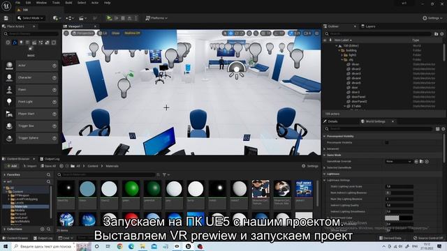Viewport: 447px width, 251px height.
Task: Click the Player Start item in Place Actors
Action: click(31, 114)
